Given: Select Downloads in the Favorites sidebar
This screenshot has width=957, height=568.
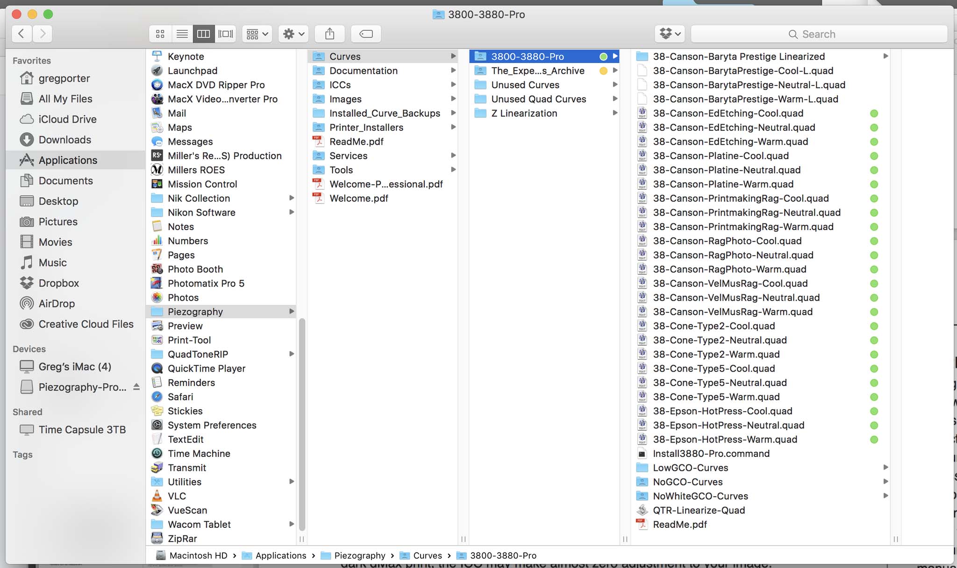Looking at the screenshot, I should pos(64,140).
